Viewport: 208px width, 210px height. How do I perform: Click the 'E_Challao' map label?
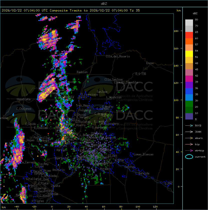tap(41, 128)
